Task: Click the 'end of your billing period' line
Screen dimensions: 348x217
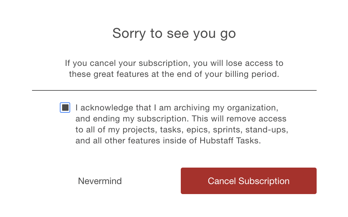Action: coord(174,74)
